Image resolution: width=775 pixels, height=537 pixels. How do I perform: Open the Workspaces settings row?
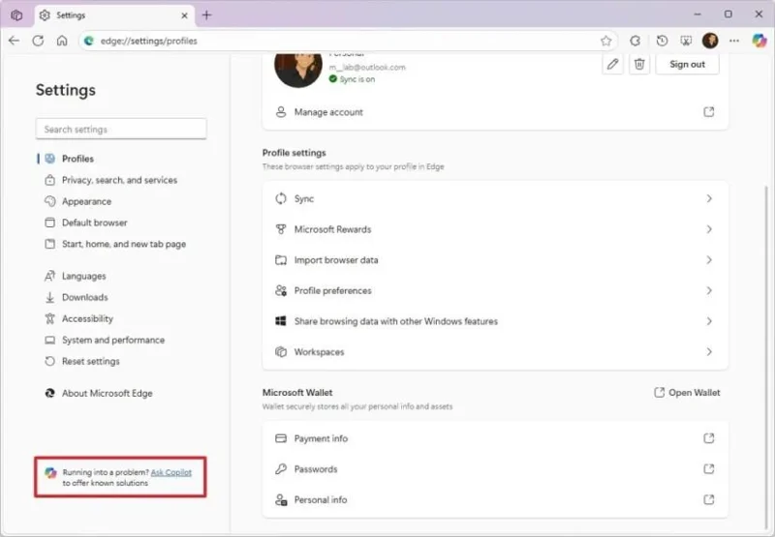tap(495, 351)
